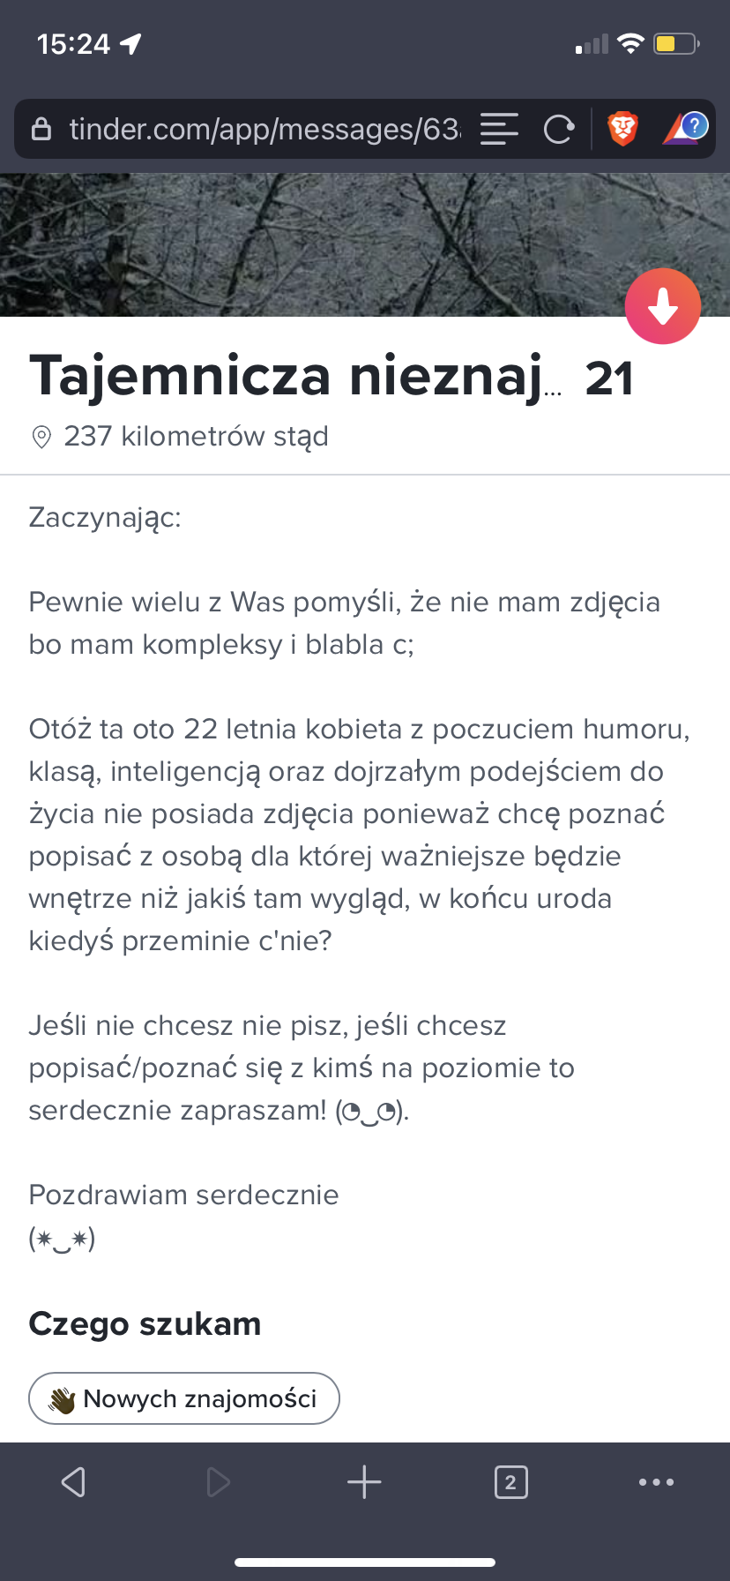The height and width of the screenshot is (1581, 730).
Task: Tap the "237 kilometrów stąd" distance text
Action: pyautogui.click(x=196, y=437)
